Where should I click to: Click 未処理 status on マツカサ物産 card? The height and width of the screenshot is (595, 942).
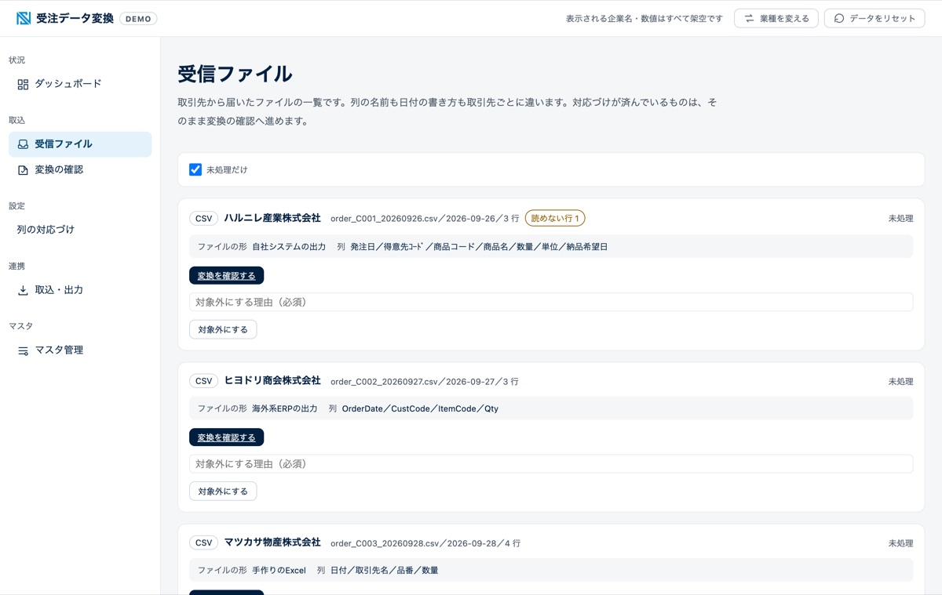tap(900, 543)
